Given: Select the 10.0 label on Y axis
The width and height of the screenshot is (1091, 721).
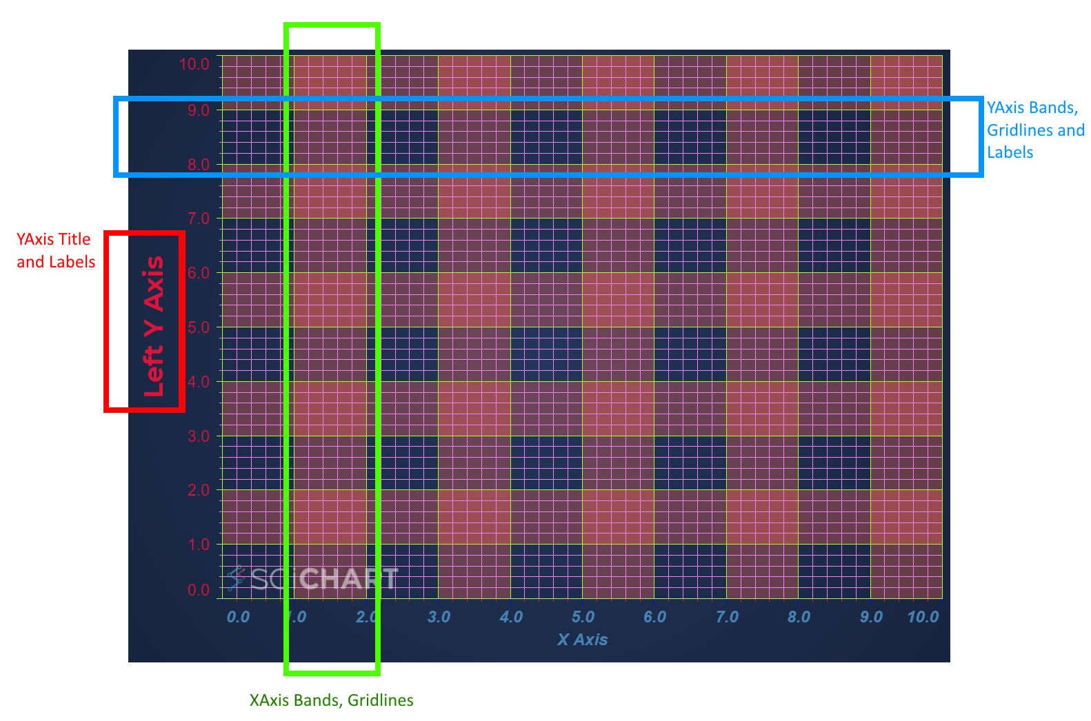Looking at the screenshot, I should [194, 64].
